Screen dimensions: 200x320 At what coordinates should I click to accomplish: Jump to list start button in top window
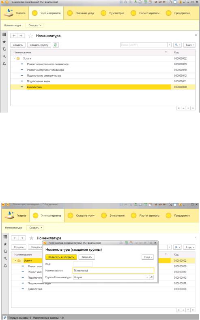(178, 108)
